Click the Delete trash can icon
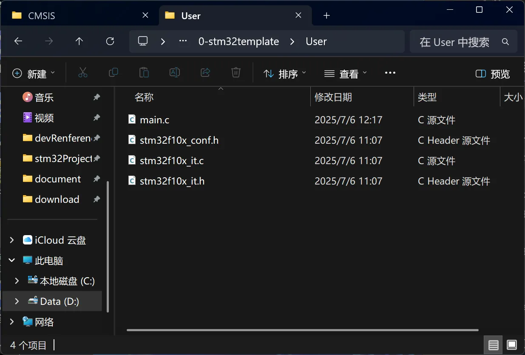The width and height of the screenshot is (525, 355). (236, 73)
